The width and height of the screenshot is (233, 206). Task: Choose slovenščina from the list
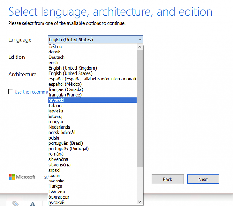point(93,165)
